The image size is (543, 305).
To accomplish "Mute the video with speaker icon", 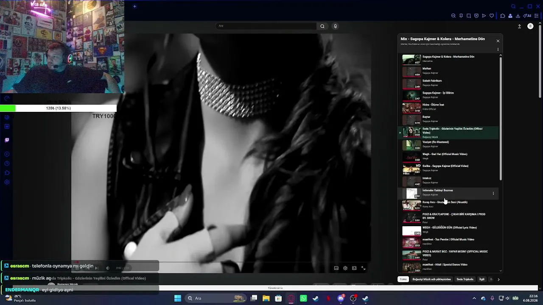I will [x=107, y=268].
